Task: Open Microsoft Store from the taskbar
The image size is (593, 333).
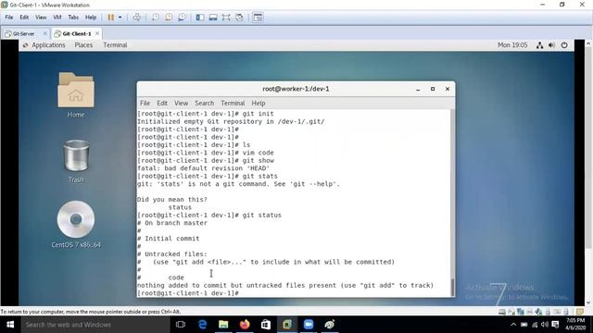Action: 266,325
